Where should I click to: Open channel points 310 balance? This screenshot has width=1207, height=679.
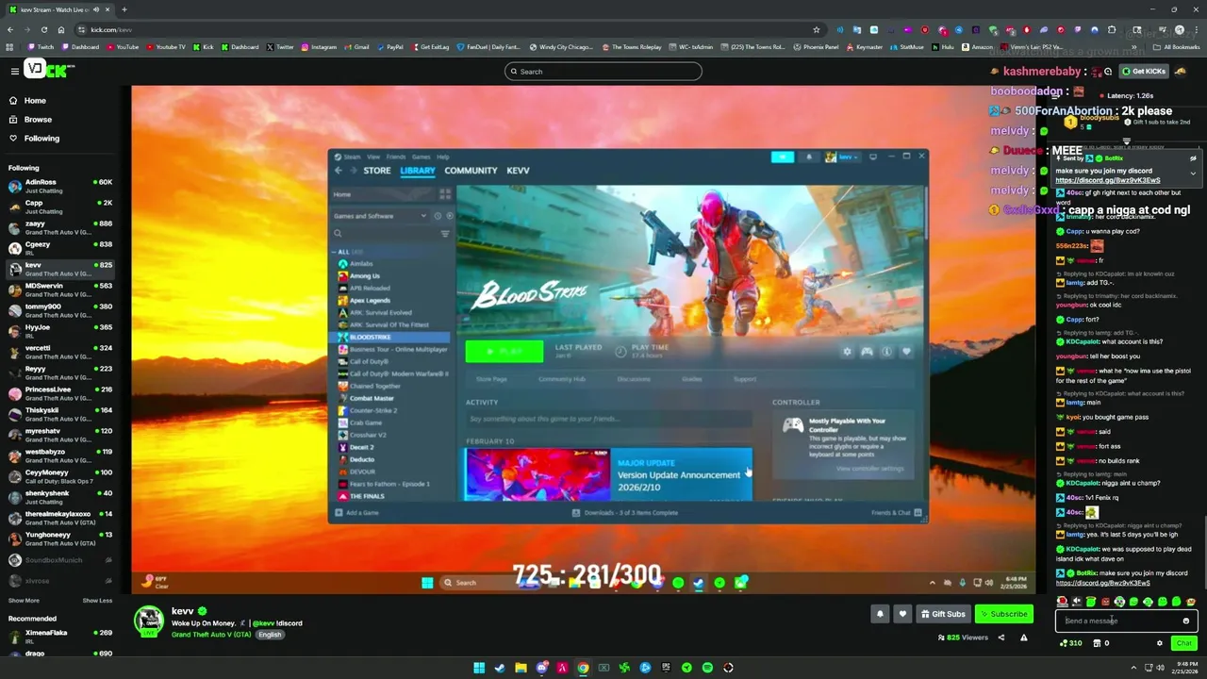[1071, 643]
